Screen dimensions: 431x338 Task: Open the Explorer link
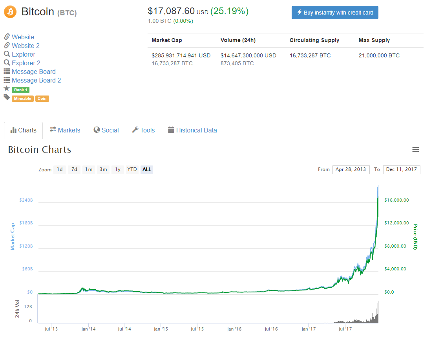(24, 55)
